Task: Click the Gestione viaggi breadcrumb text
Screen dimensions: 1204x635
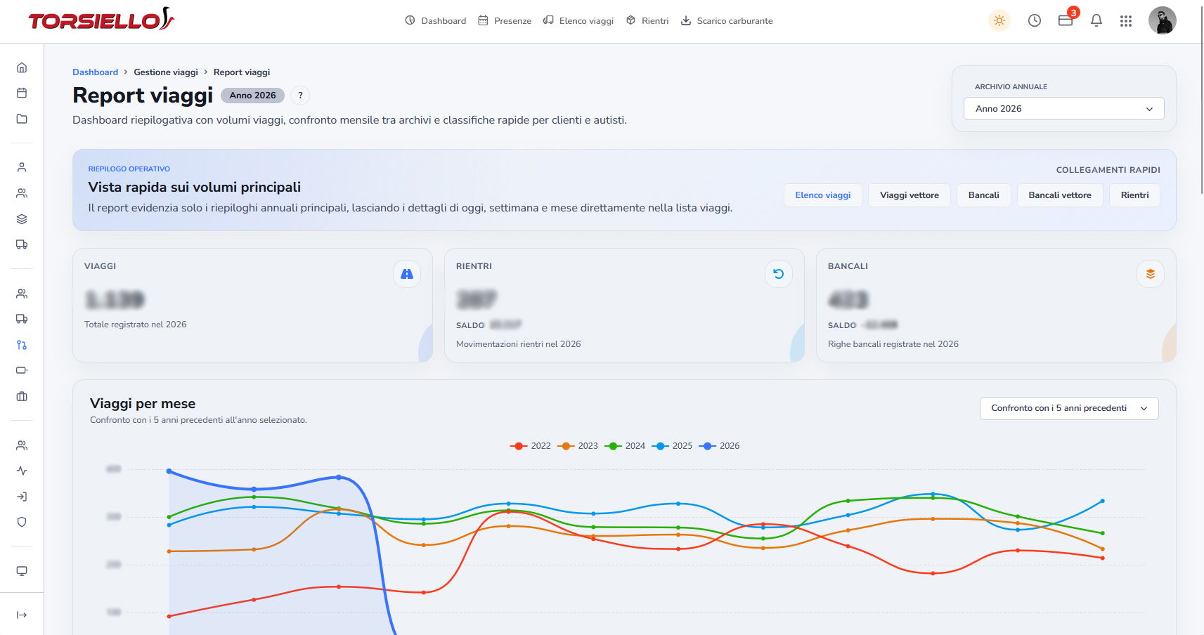Action: [x=166, y=72]
